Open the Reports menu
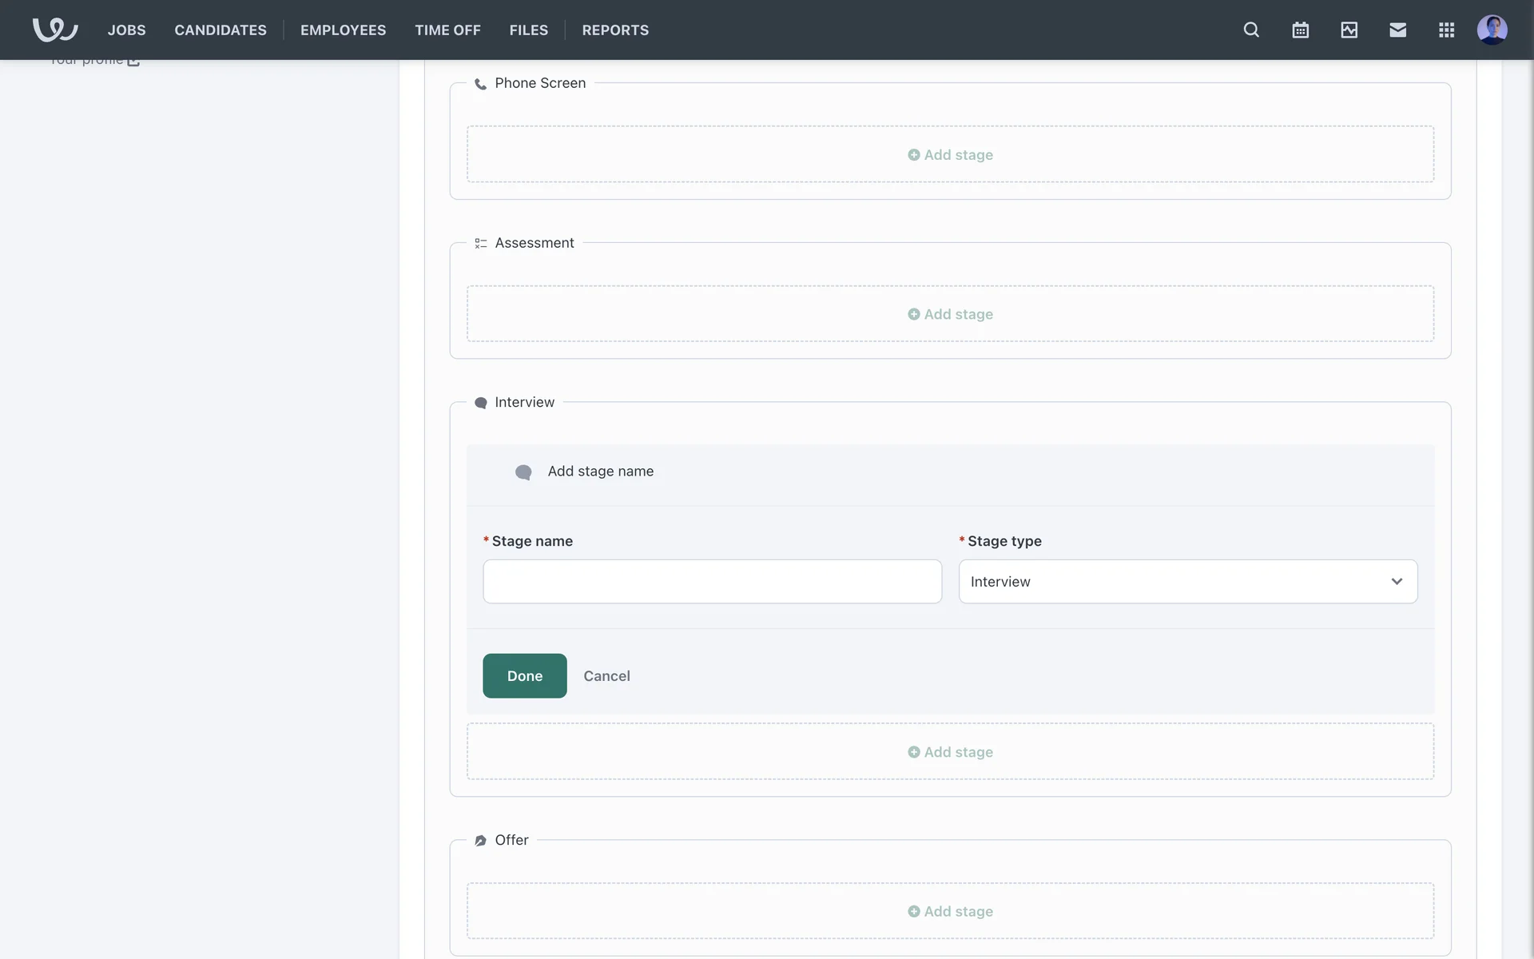Screen dimensions: 1534x959 (x=615, y=30)
